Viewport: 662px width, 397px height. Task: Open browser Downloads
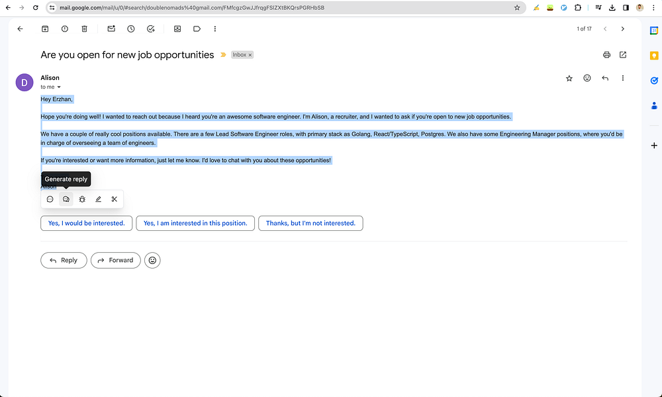click(x=612, y=7)
